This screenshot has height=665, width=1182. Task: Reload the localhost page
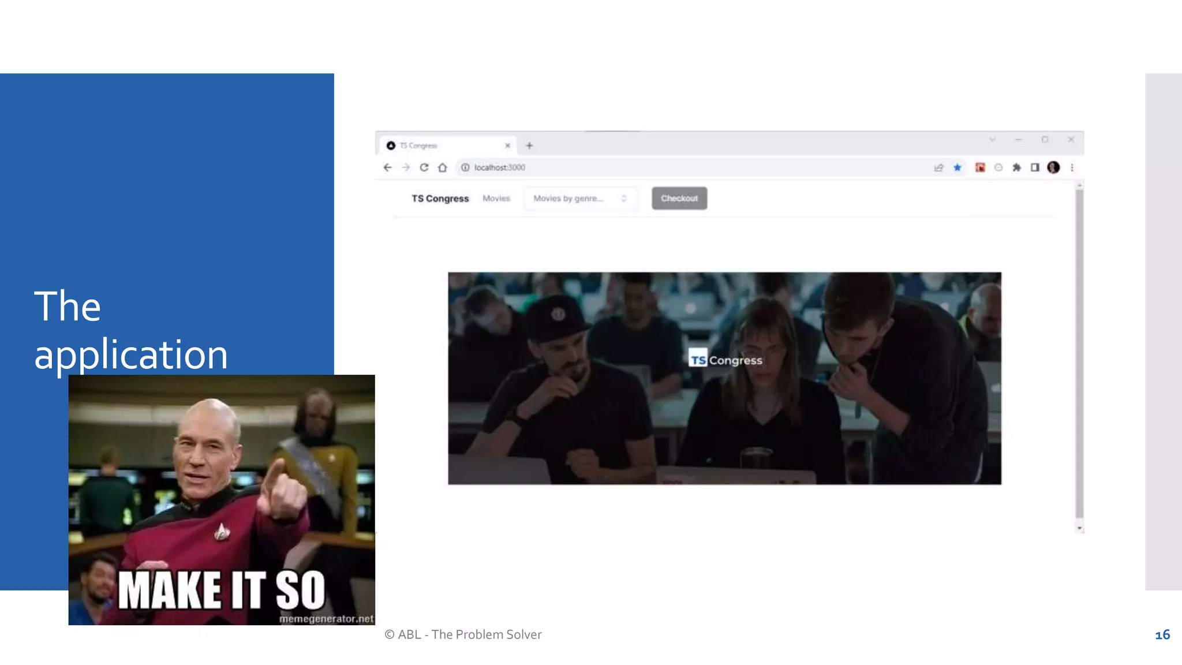424,167
